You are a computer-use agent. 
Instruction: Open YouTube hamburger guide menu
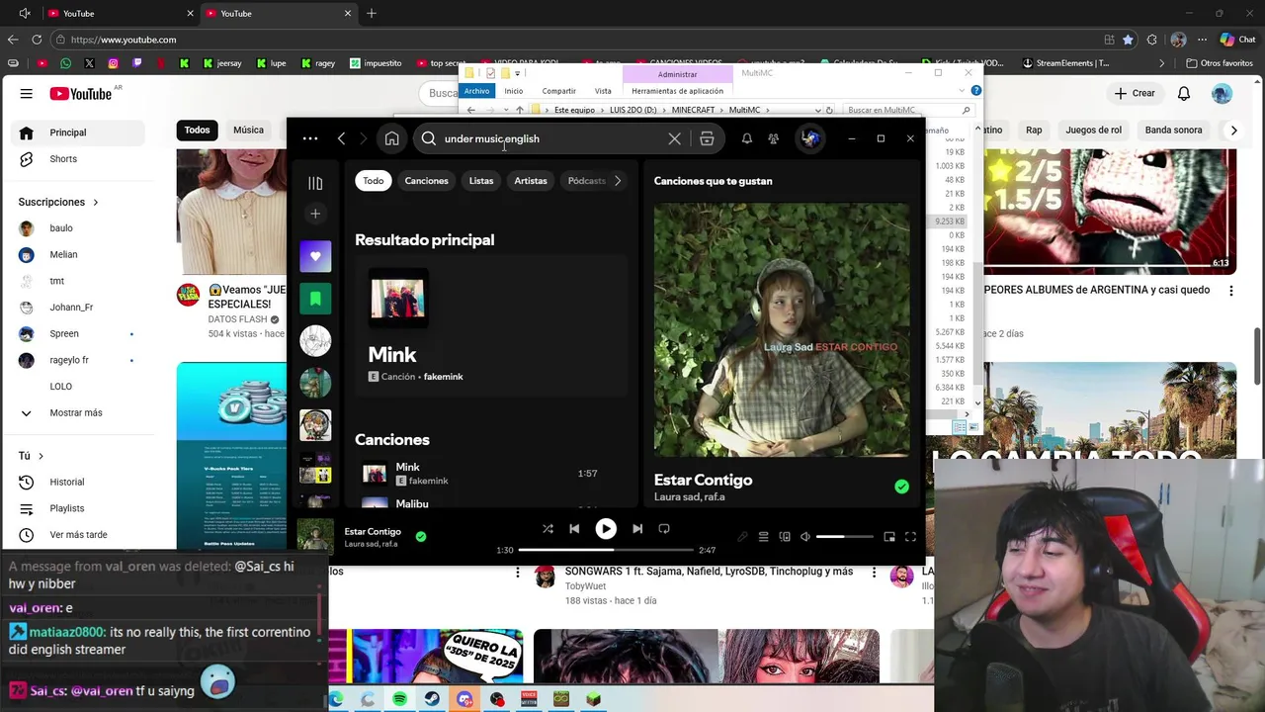(27, 93)
